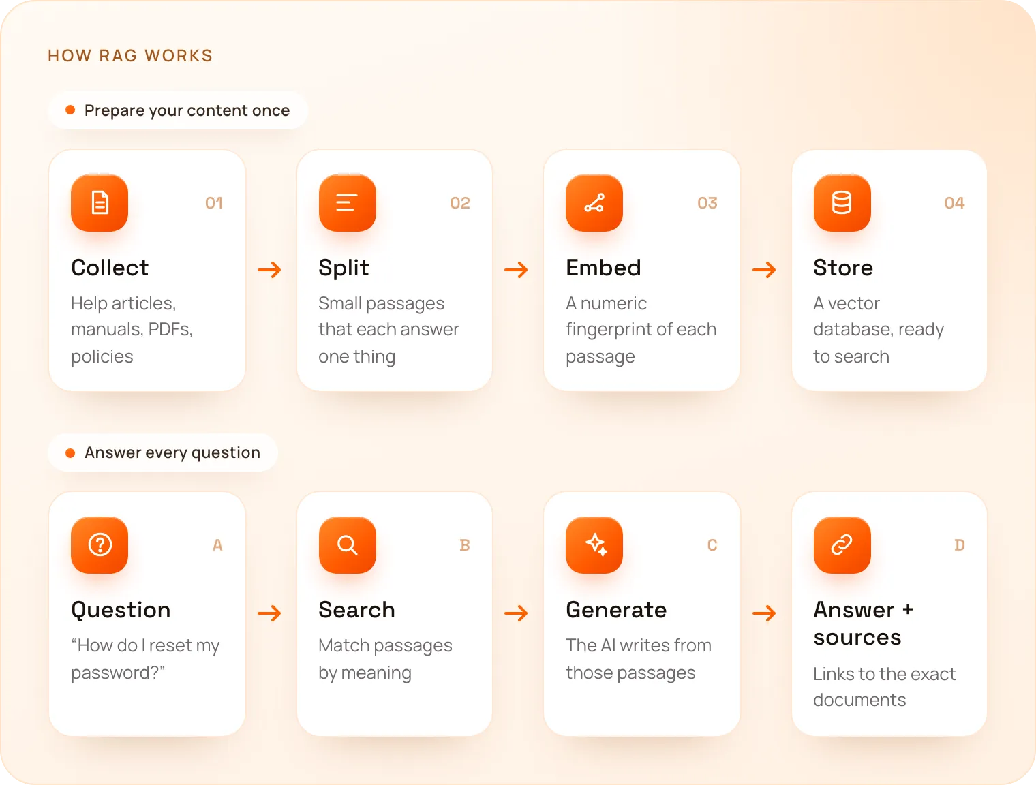
Task: Click the arrow between Embed and Store
Action: coord(765,270)
